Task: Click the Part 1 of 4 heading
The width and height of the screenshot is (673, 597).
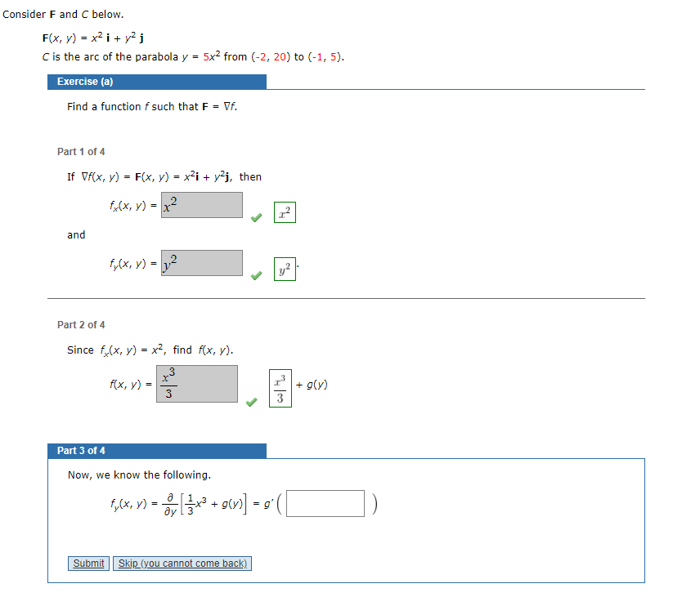Action: pos(81,151)
